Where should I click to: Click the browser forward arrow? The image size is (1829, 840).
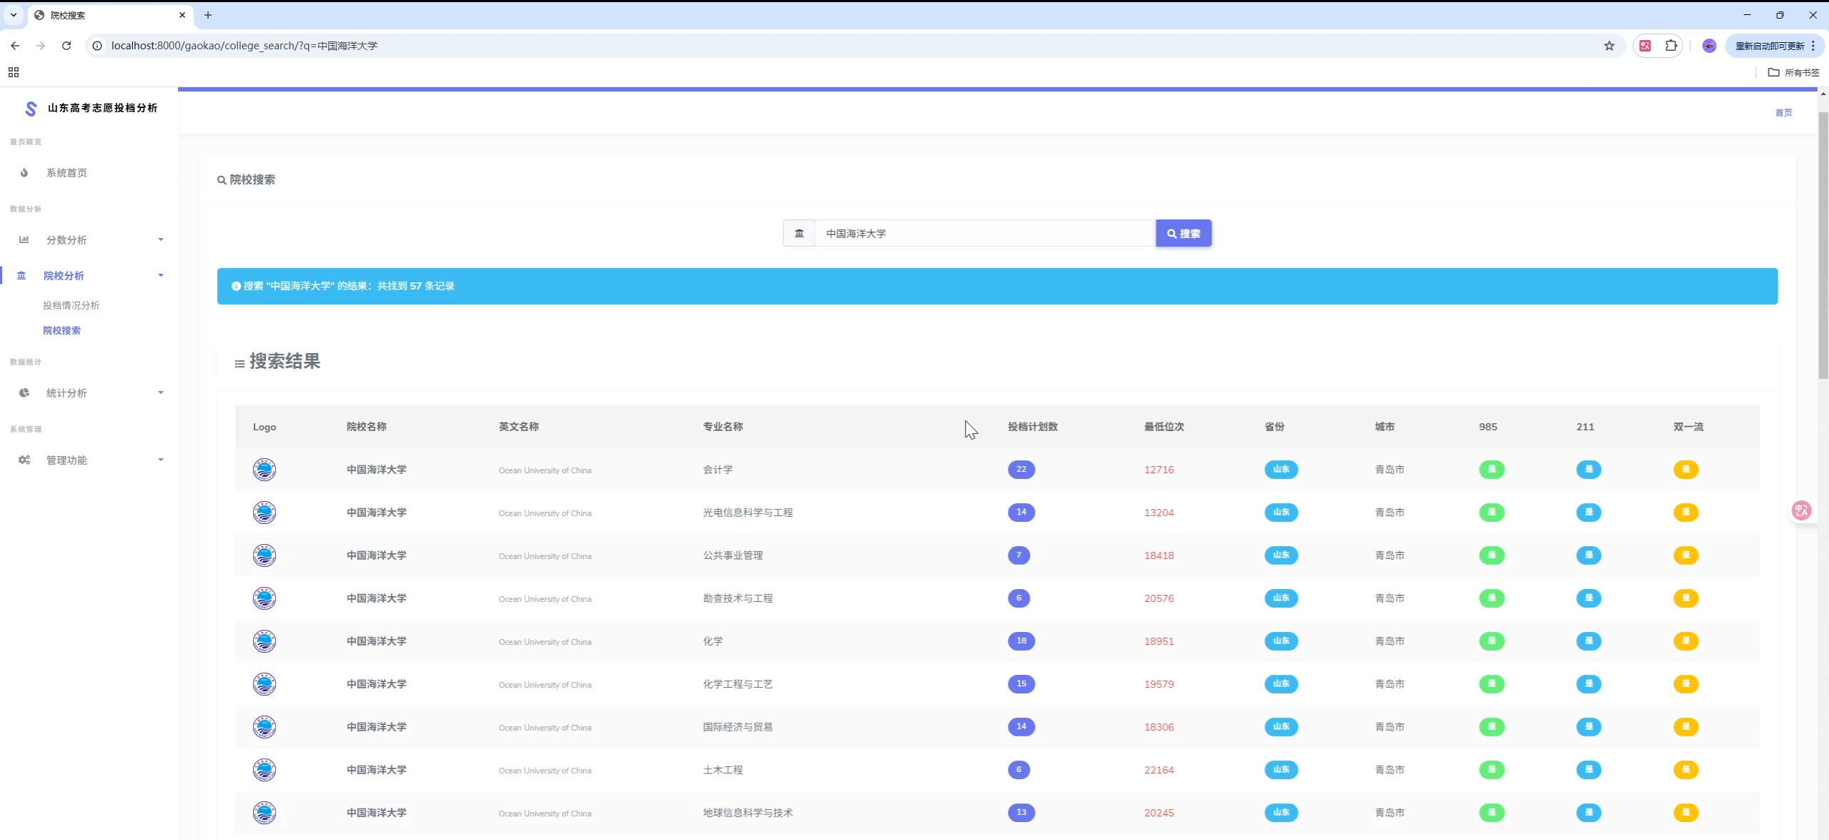(x=41, y=46)
